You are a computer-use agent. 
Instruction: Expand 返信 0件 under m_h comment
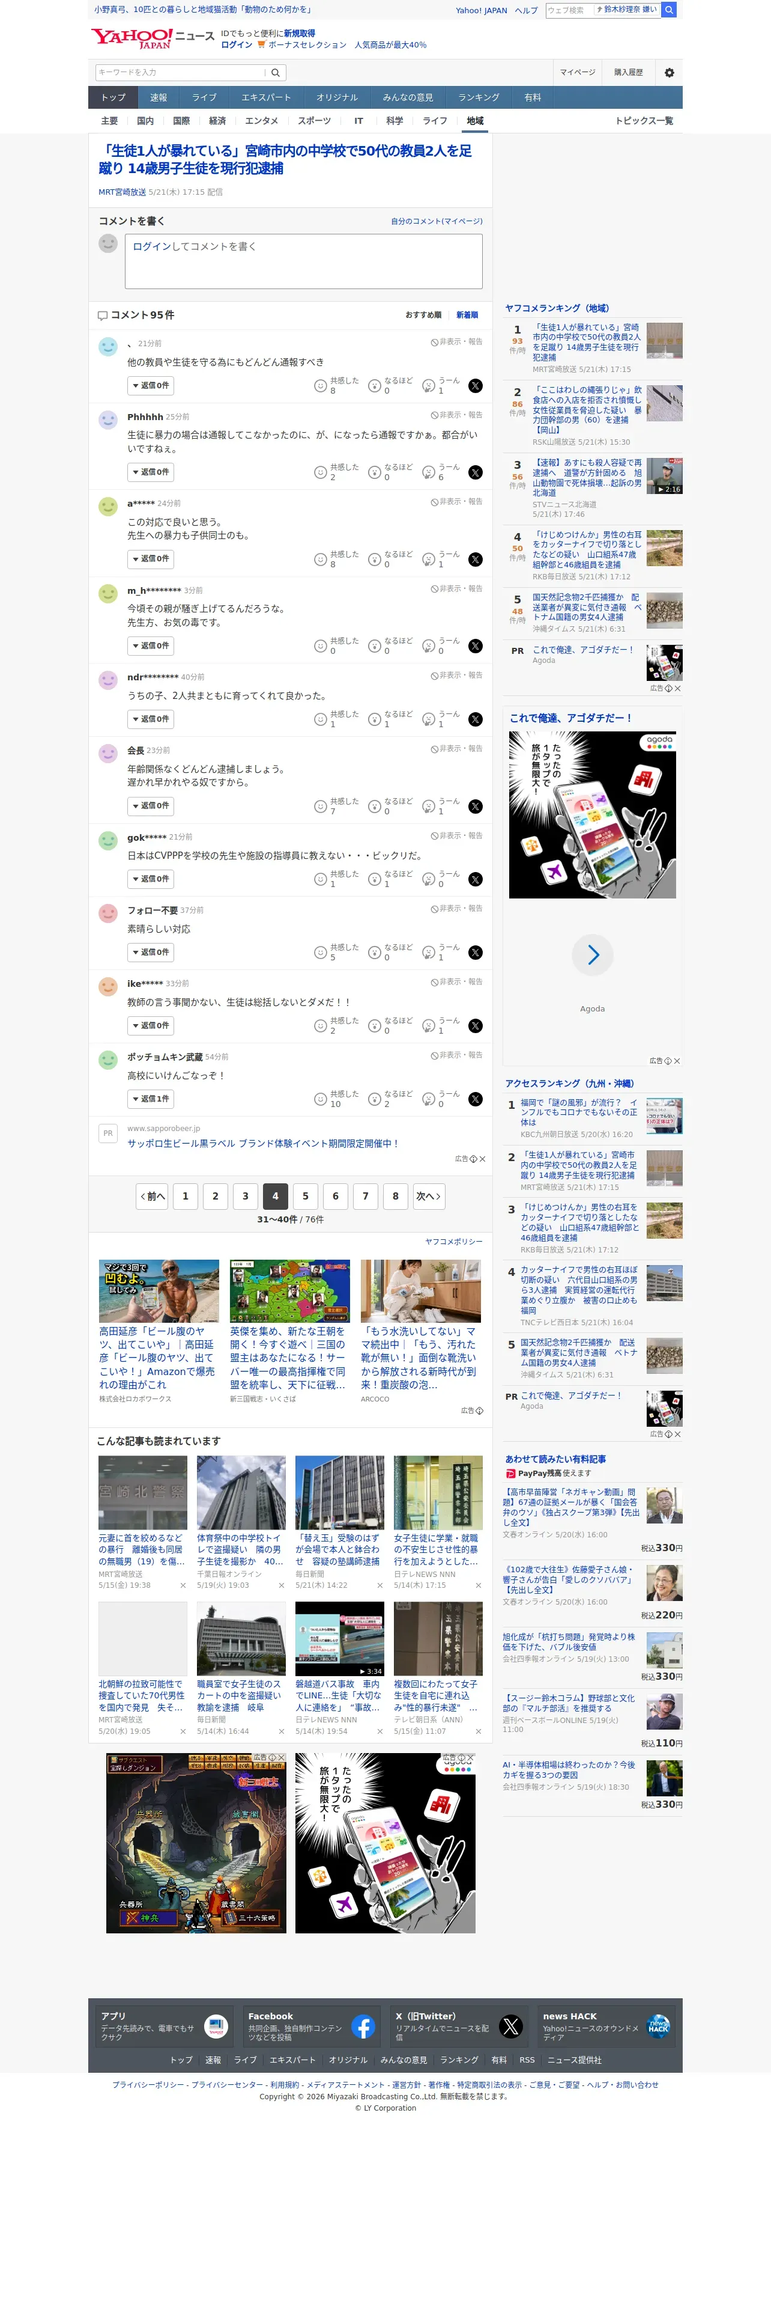[151, 646]
